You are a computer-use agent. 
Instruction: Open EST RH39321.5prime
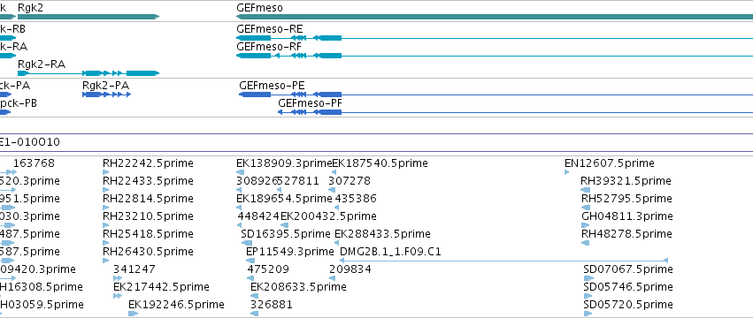click(x=626, y=181)
